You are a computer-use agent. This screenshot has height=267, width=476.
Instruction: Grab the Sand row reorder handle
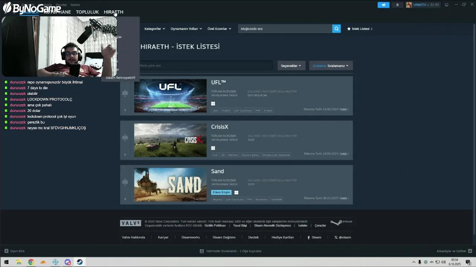pos(125,182)
